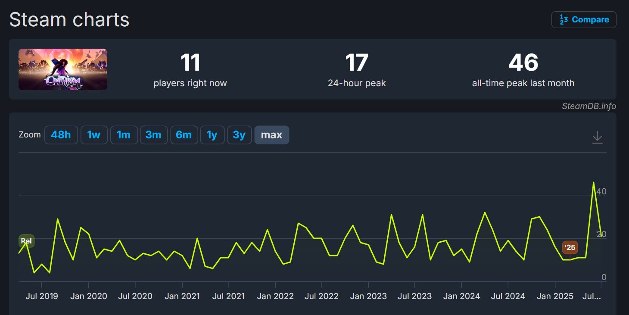
Task: Click the SteamDB.info credit text
Action: click(x=589, y=106)
